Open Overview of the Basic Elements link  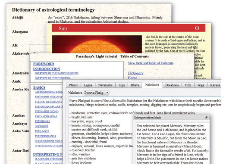[56, 73]
